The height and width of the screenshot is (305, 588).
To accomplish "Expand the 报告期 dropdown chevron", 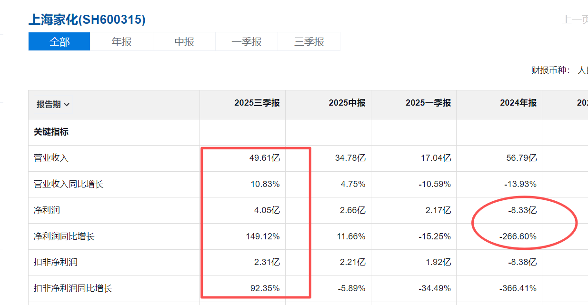I will pyautogui.click(x=67, y=105).
